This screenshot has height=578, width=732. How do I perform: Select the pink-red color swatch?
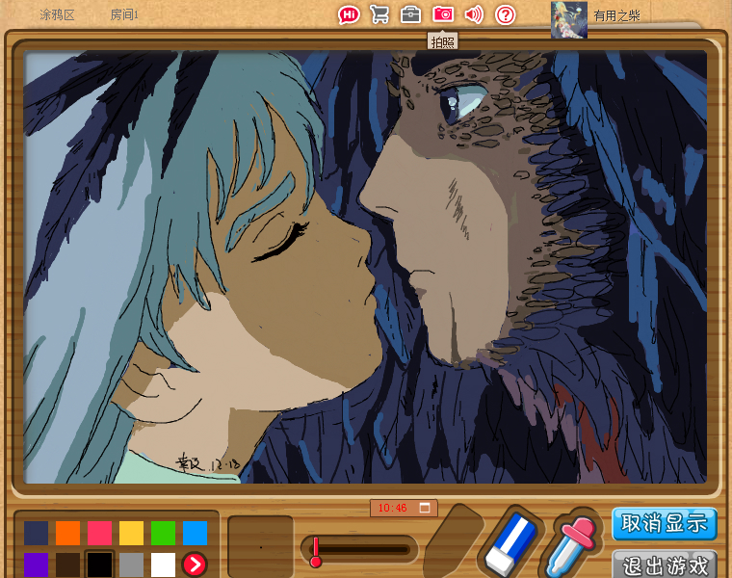click(x=99, y=533)
